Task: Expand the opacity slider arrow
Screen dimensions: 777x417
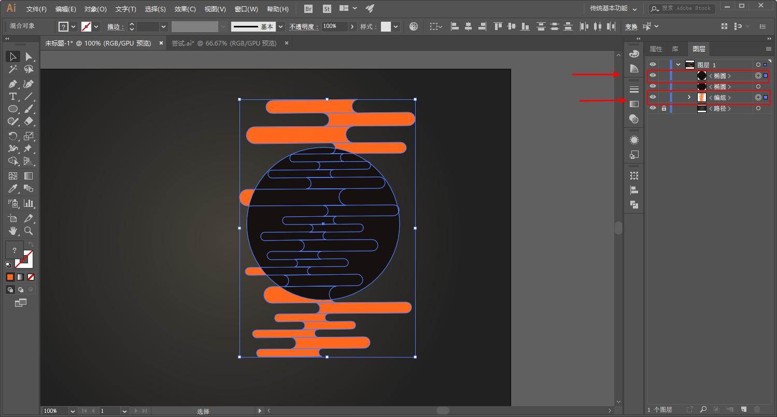Action: coord(352,26)
